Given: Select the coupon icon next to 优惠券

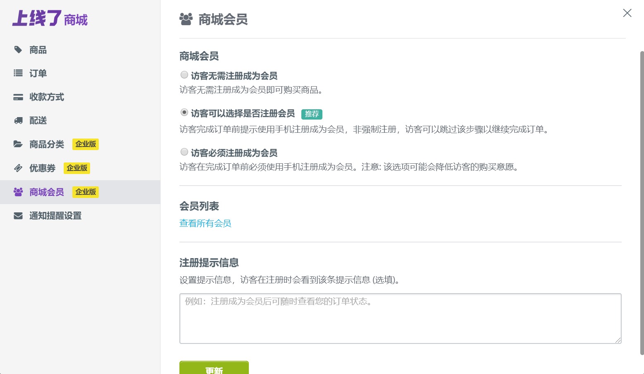Looking at the screenshot, I should pos(18,168).
